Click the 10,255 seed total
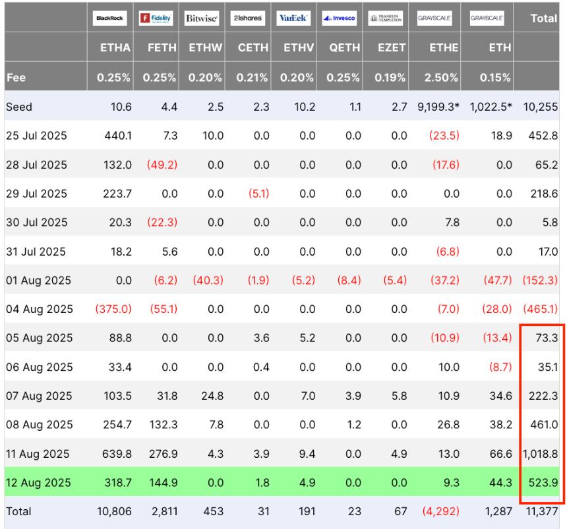 pos(541,107)
